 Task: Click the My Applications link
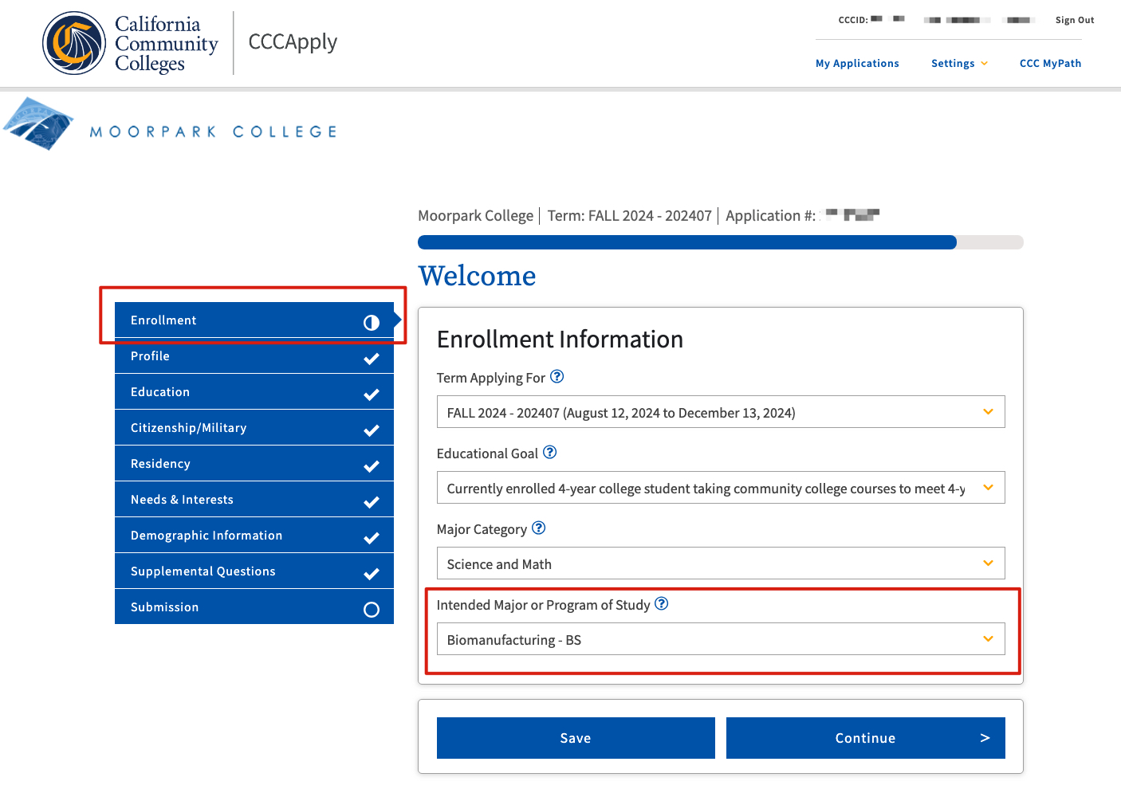point(857,64)
